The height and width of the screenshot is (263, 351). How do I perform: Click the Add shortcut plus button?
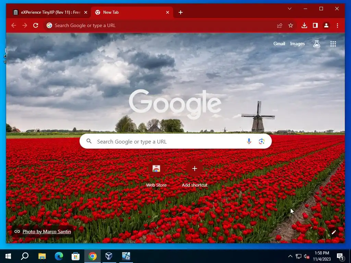(x=195, y=168)
